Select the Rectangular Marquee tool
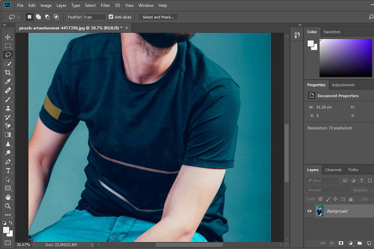This screenshot has width=374, height=249. tap(8, 46)
